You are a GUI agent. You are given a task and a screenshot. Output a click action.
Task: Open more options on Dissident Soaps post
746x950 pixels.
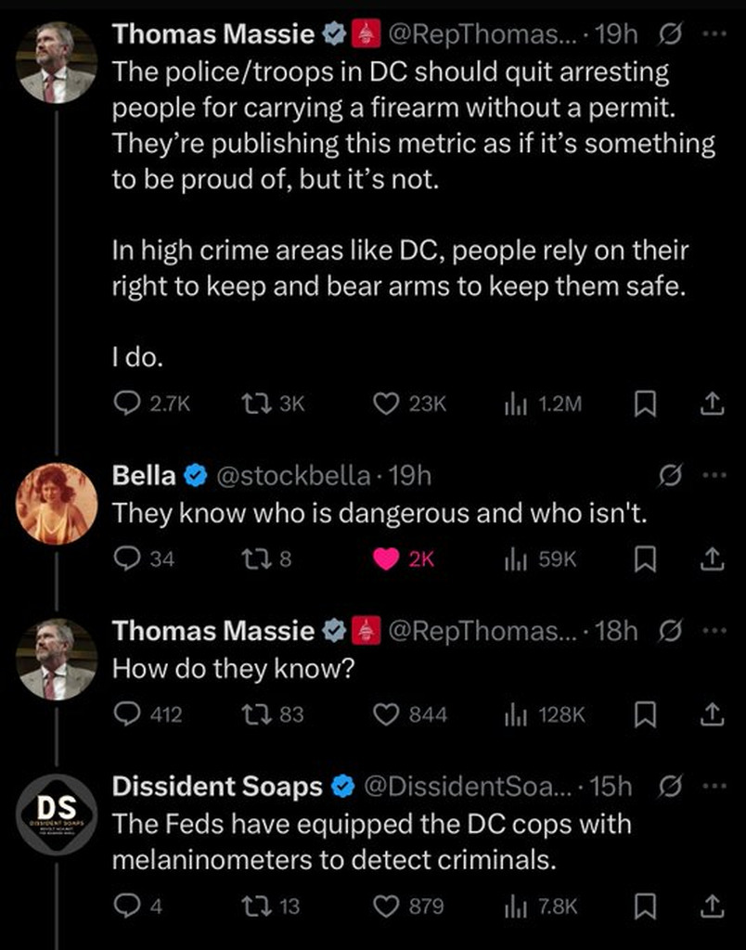coord(711,787)
